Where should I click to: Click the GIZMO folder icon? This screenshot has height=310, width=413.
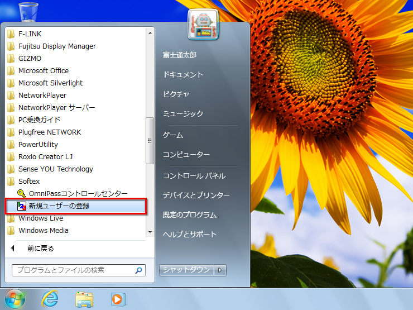(11, 58)
